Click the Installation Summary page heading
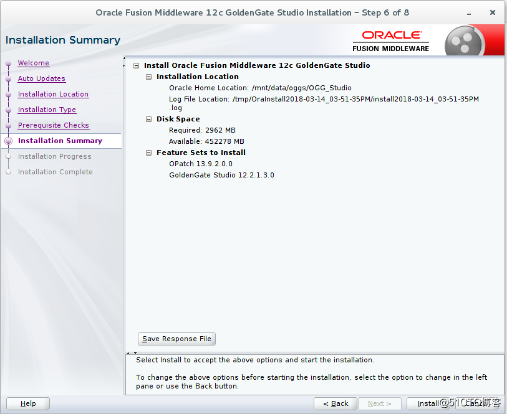This screenshot has width=507, height=414. click(x=63, y=40)
